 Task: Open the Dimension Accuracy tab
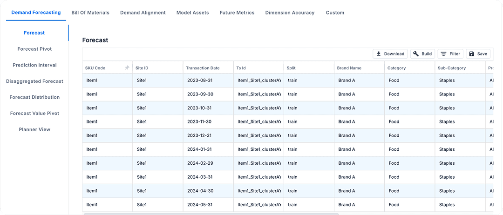point(290,13)
